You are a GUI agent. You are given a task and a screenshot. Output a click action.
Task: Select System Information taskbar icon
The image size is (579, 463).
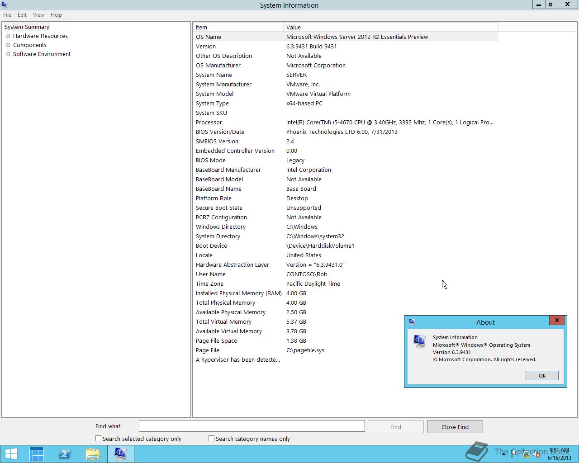120,454
